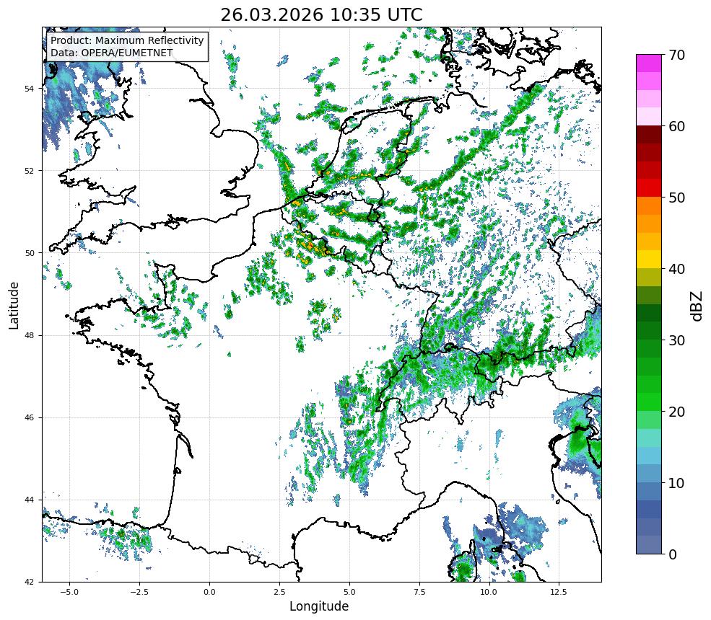Click longitude tick label 12.5

click(559, 592)
